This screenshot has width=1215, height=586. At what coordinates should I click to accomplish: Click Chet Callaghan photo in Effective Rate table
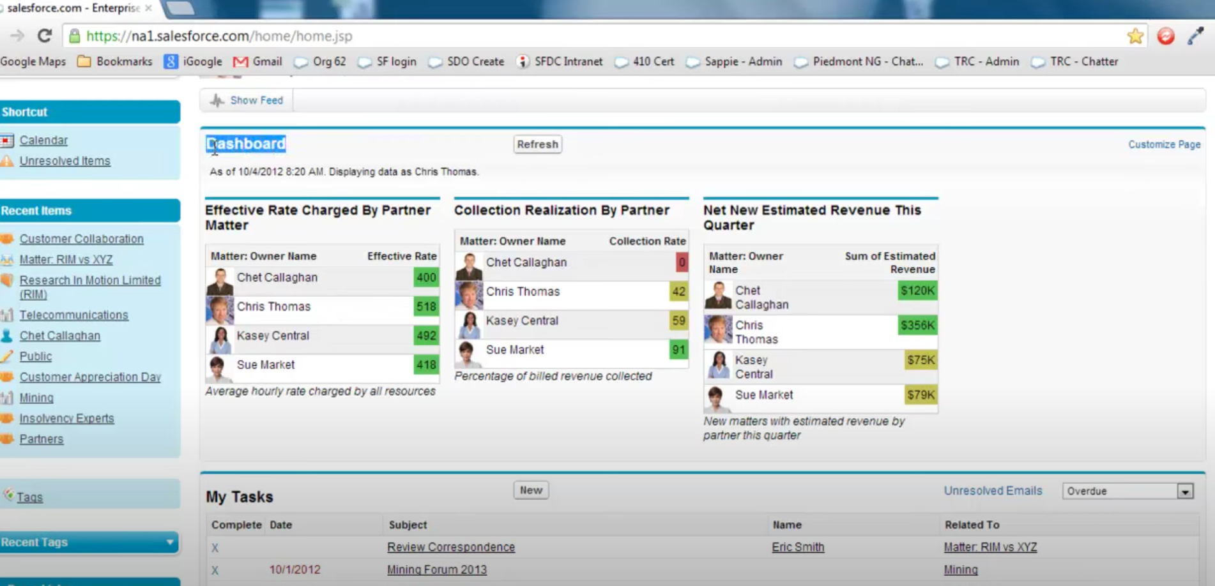coord(220,281)
